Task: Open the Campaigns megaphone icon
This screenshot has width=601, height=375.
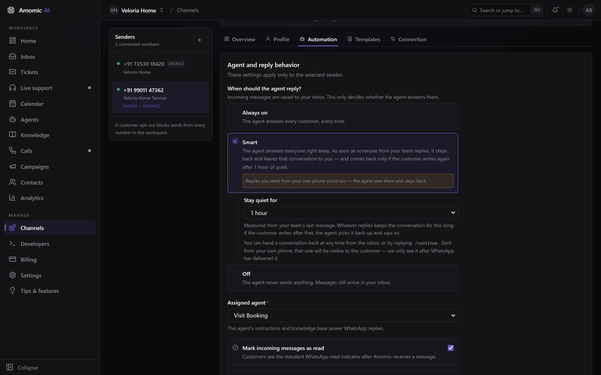Action: pyautogui.click(x=13, y=166)
